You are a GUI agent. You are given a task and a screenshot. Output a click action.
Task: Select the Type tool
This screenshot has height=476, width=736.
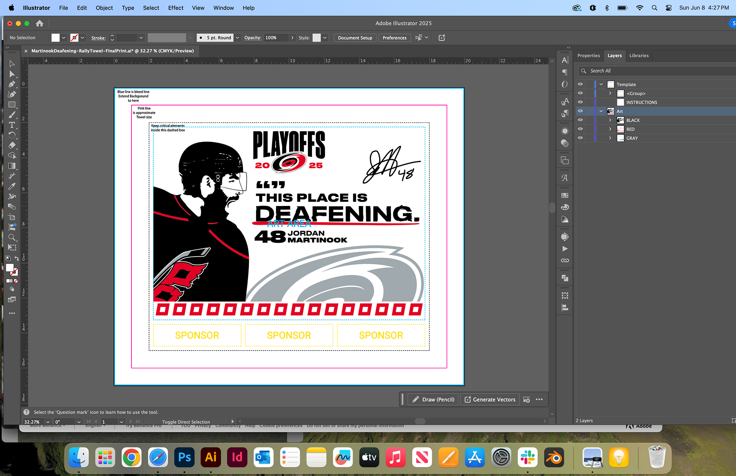(x=12, y=125)
